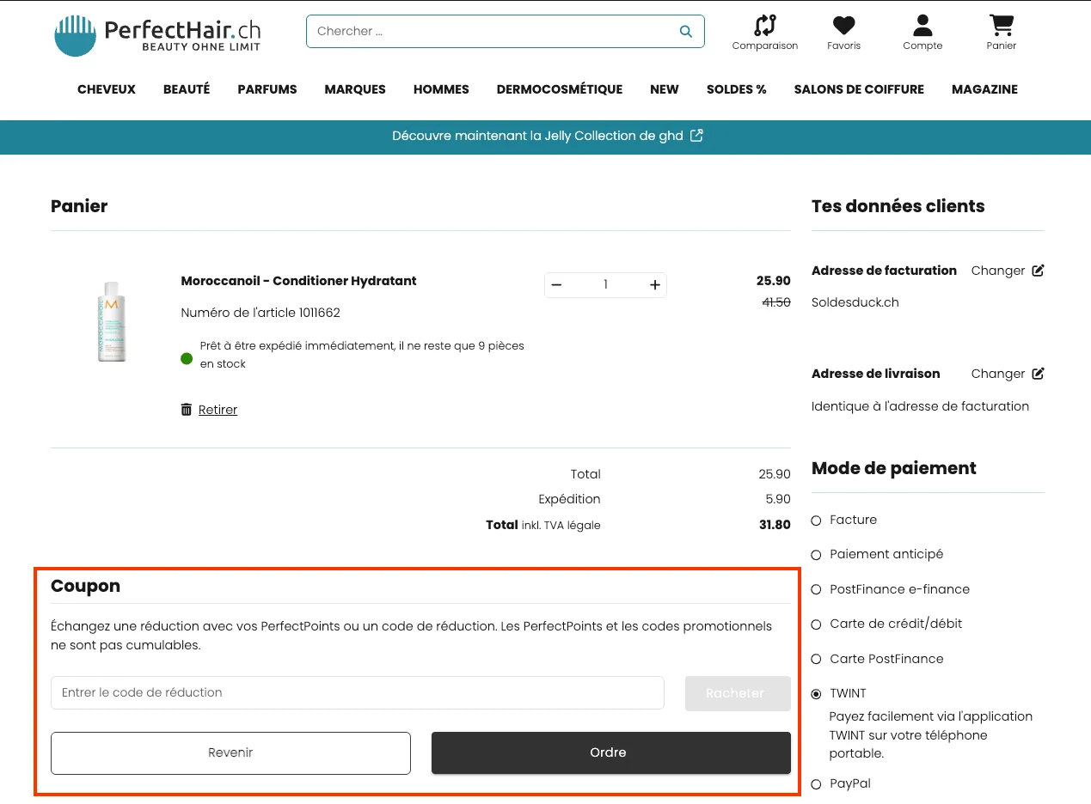Click the Ordre button
The width and height of the screenshot is (1091, 804).
(x=611, y=752)
